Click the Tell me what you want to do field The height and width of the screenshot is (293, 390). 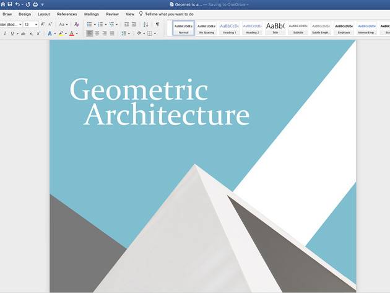click(169, 14)
